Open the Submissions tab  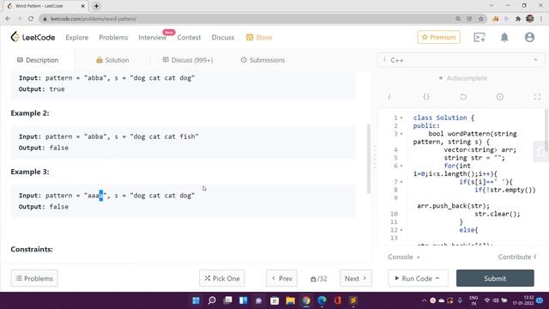(x=262, y=60)
